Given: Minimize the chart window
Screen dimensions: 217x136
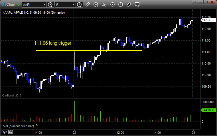Looking at the screenshot, I should point(201,2).
